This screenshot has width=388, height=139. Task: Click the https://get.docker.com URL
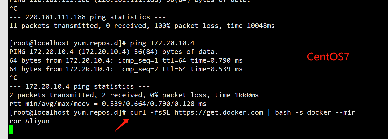tap(219, 112)
